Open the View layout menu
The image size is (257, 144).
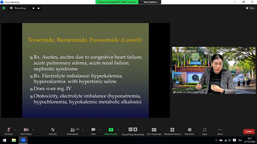tap(250, 8)
